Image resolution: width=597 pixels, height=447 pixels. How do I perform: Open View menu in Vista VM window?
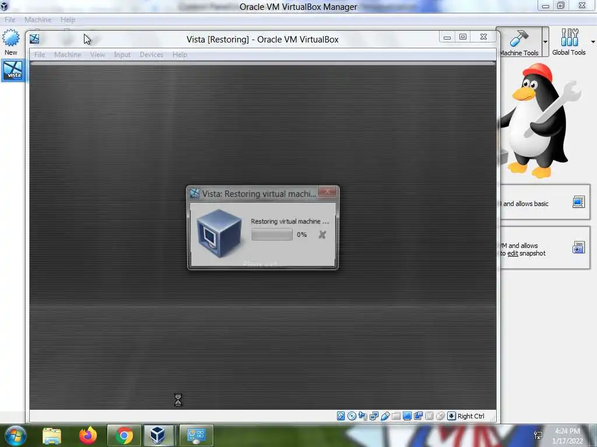pos(97,55)
